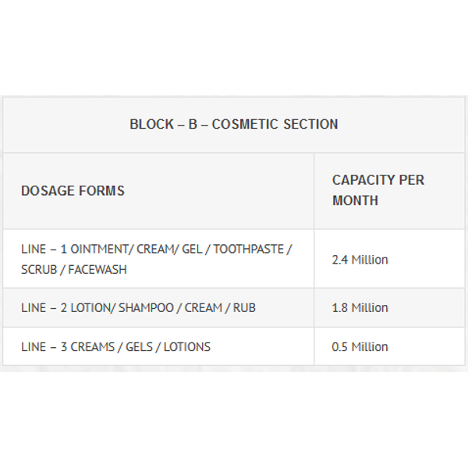Screen dimensions: 468x468
Task: Click the word RUB in Line 2
Action: tap(244, 308)
